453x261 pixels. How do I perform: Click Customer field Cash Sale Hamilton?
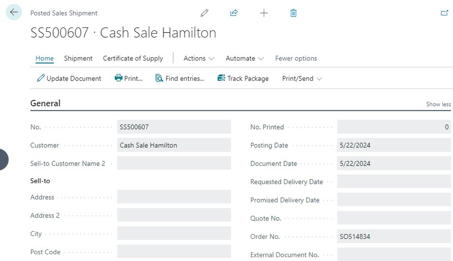point(174,145)
